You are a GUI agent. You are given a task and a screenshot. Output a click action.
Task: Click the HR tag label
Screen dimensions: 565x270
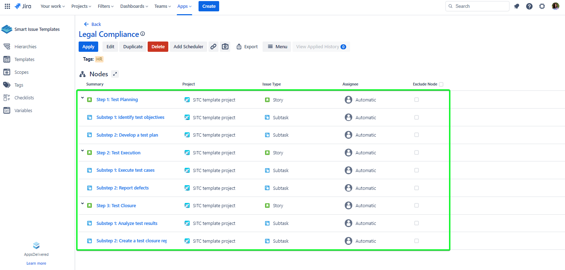point(99,59)
